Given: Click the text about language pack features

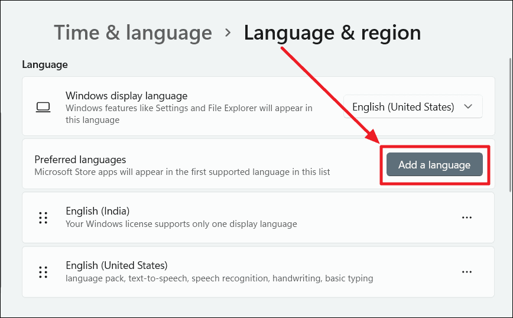Looking at the screenshot, I should tap(219, 278).
